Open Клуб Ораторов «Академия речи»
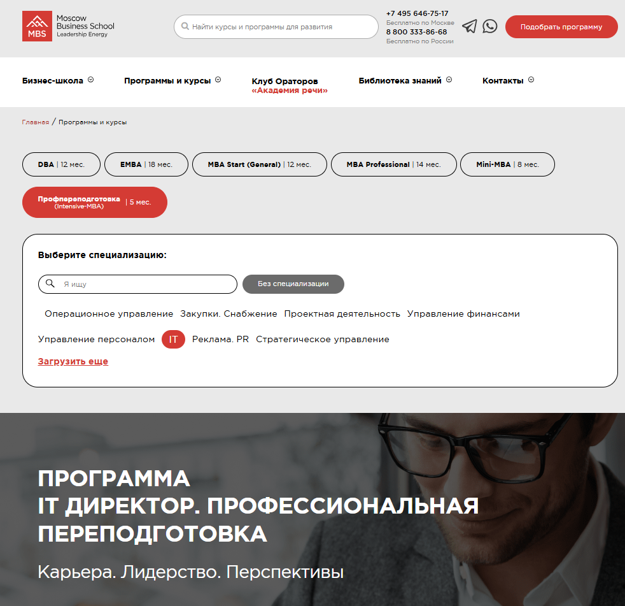 click(x=290, y=86)
